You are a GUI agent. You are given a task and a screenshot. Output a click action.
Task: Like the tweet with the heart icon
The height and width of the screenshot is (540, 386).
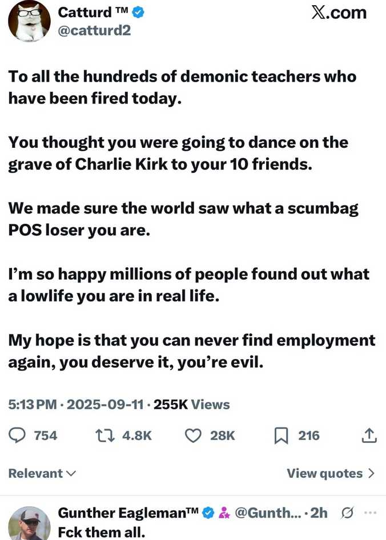click(194, 436)
